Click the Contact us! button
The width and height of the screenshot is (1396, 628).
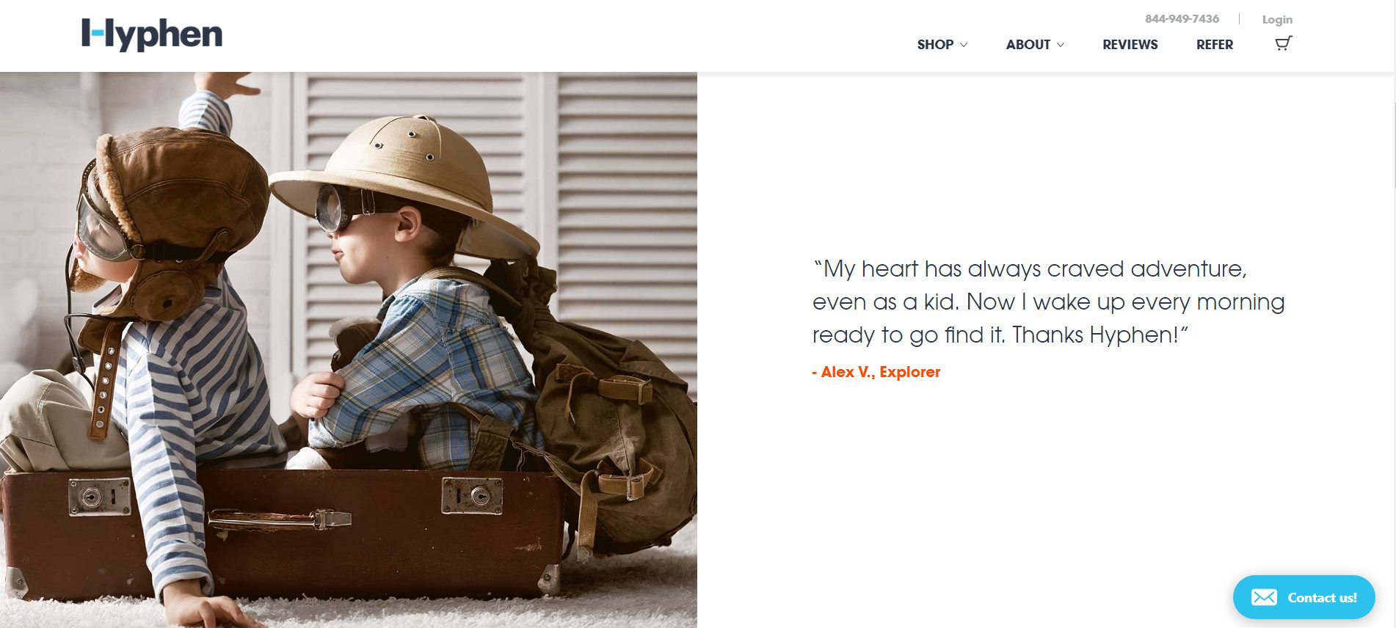1304,597
